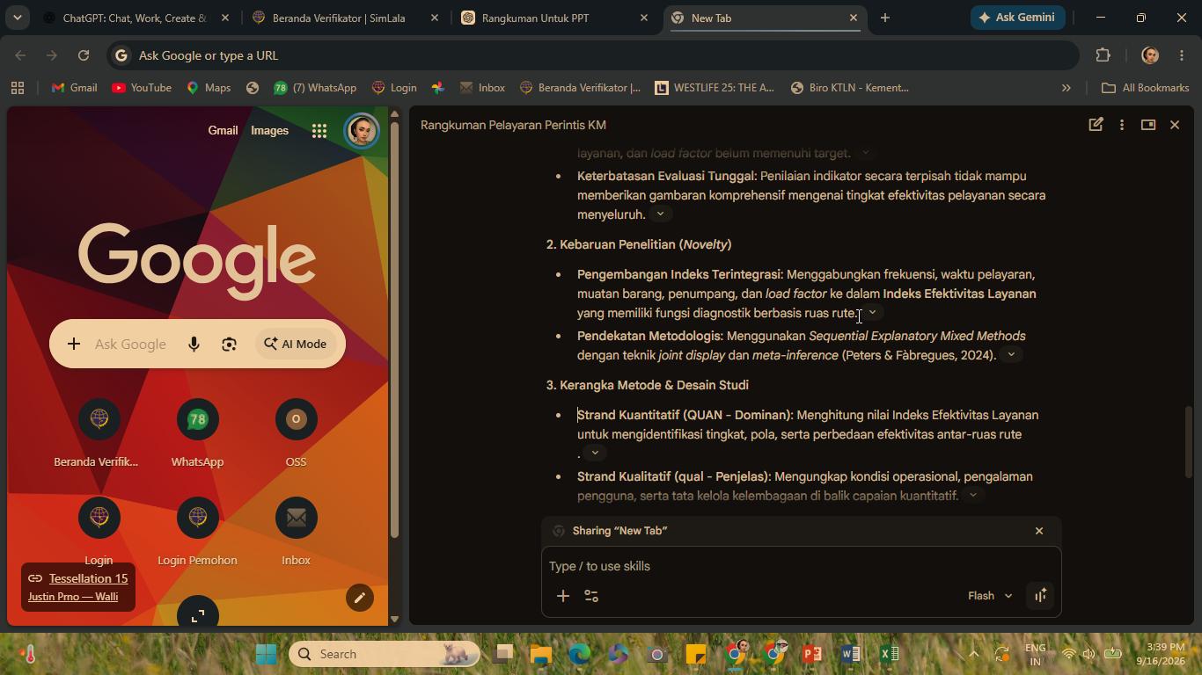Show more bookmarks with the chevron
The height and width of the screenshot is (675, 1202).
pyautogui.click(x=1066, y=88)
